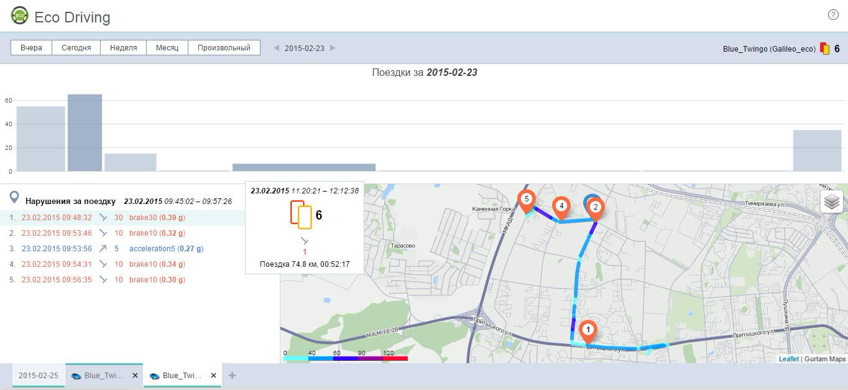Screen dimensions: 848x390
Task: Switch period to Неделя
Action: click(x=123, y=48)
